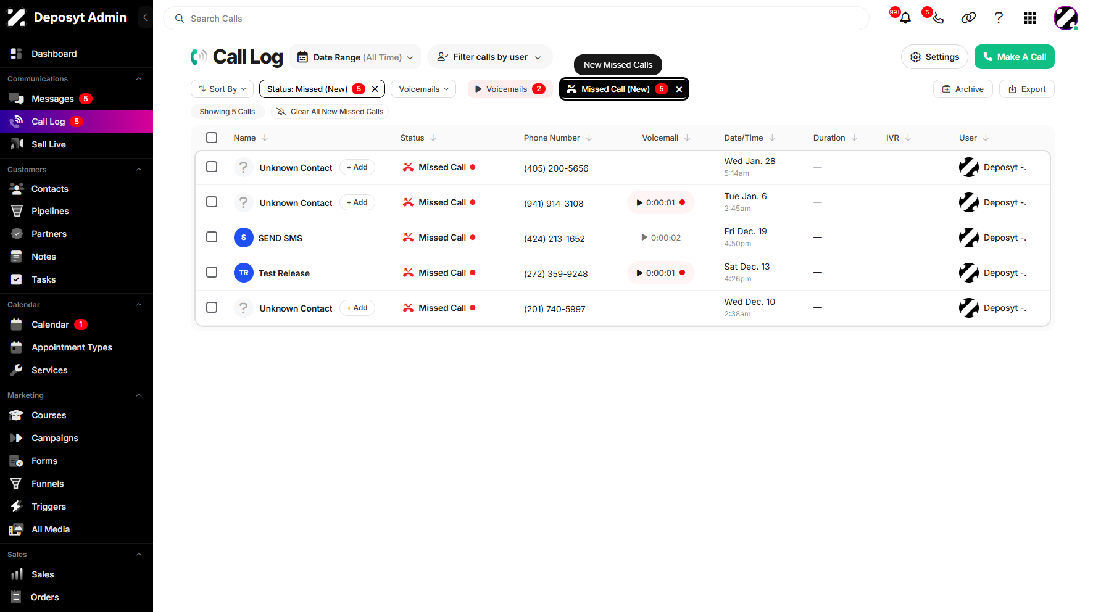The height and width of the screenshot is (612, 1093).
Task: Sort by the Phone Number column arrow
Action: coord(589,138)
